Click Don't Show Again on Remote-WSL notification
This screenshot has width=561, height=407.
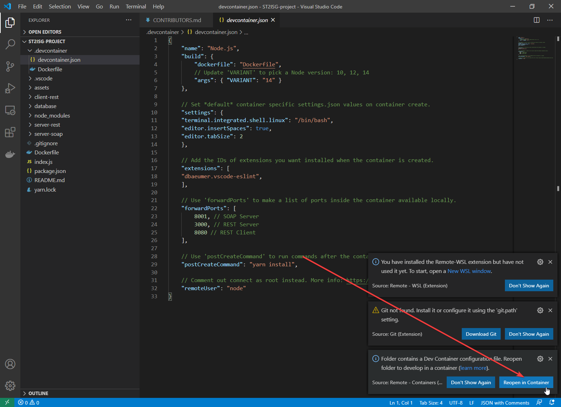click(529, 286)
